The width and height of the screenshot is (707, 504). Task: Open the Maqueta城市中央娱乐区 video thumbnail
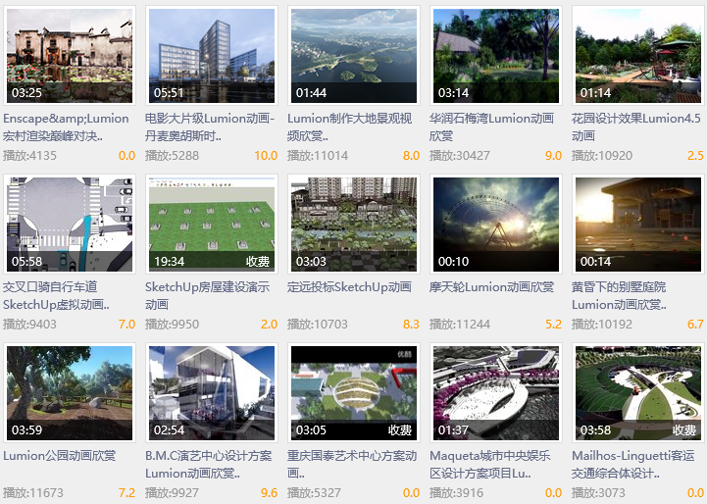point(496,392)
